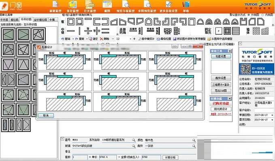Click 扇中梃设计 toolbar item
The image size is (275, 161).
146,39
